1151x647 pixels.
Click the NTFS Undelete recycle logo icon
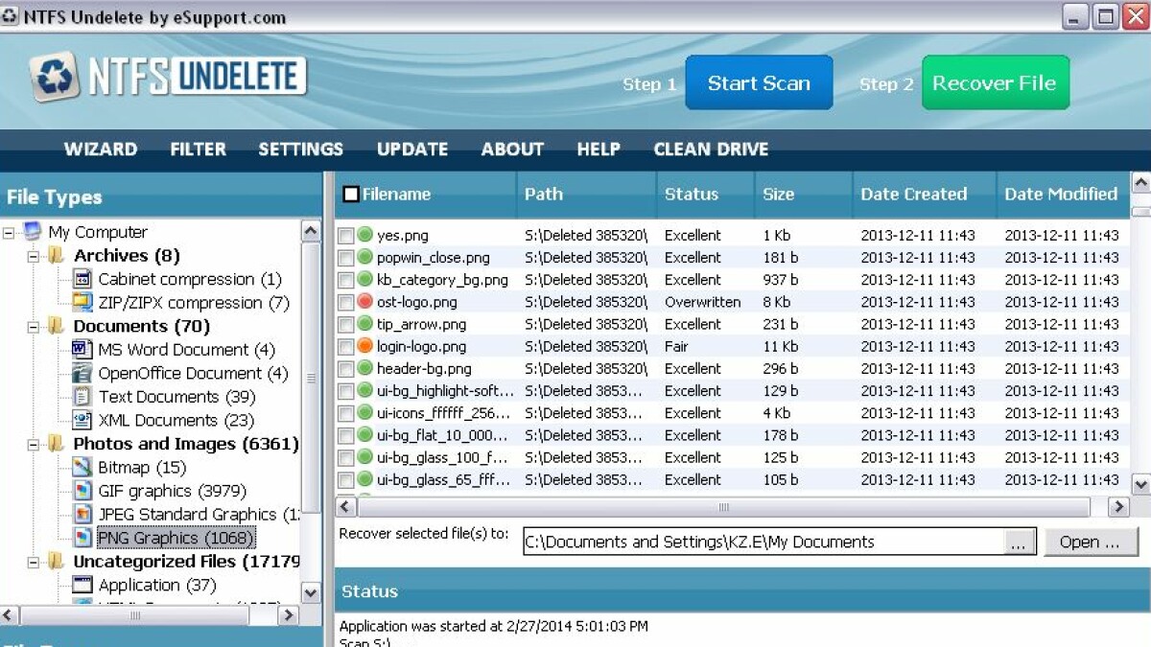click(54, 77)
